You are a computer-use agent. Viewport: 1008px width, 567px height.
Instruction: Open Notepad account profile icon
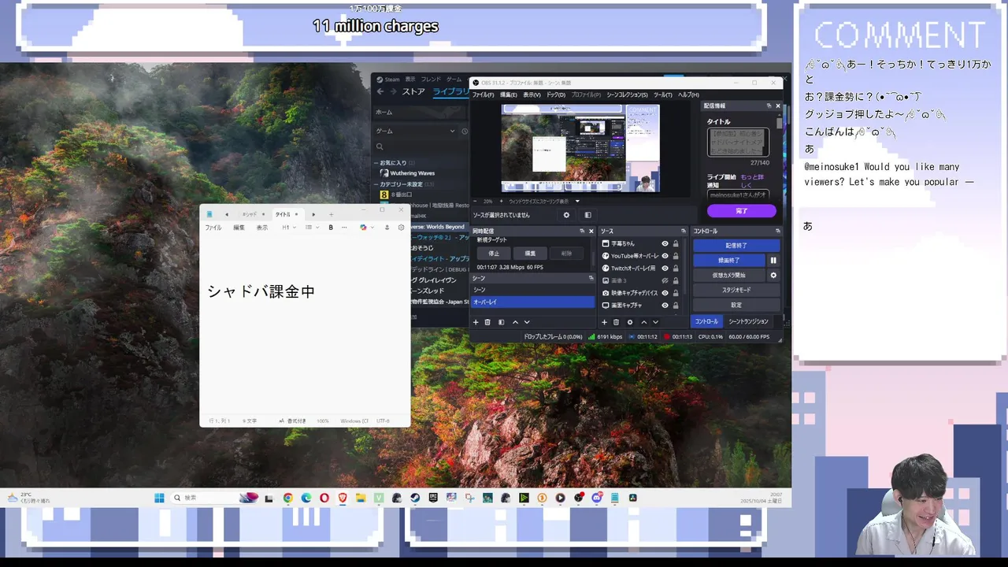pos(387,227)
